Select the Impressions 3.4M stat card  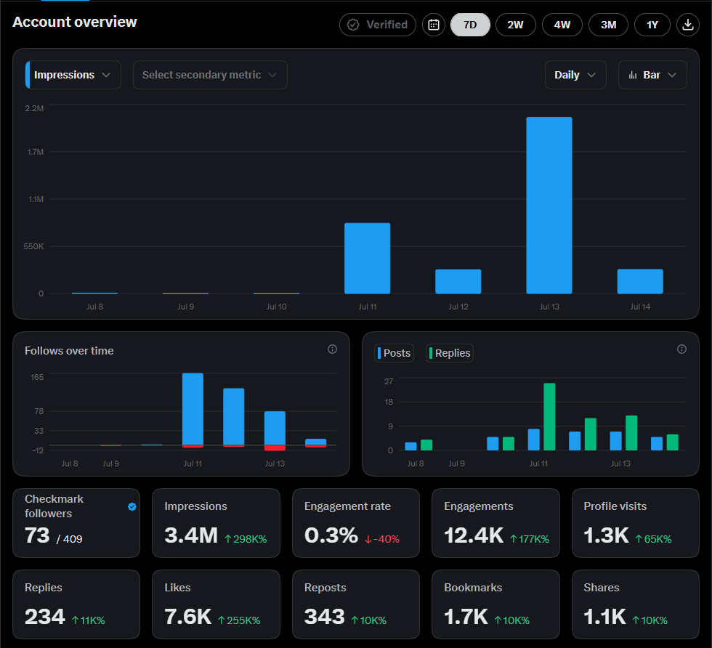point(217,522)
